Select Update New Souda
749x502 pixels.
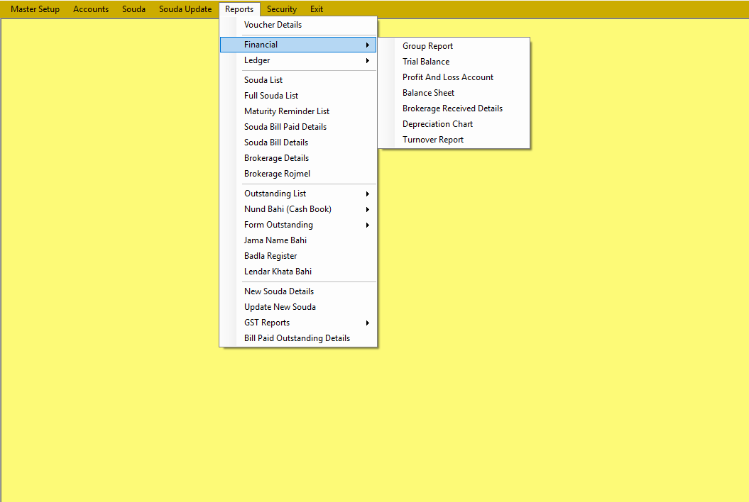pyautogui.click(x=298, y=307)
